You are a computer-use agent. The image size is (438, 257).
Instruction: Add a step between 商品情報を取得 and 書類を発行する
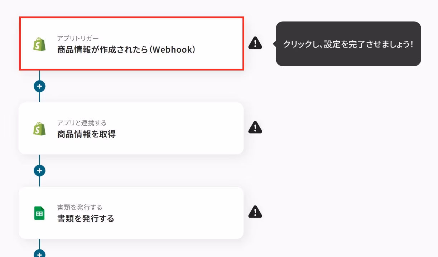pos(39,171)
